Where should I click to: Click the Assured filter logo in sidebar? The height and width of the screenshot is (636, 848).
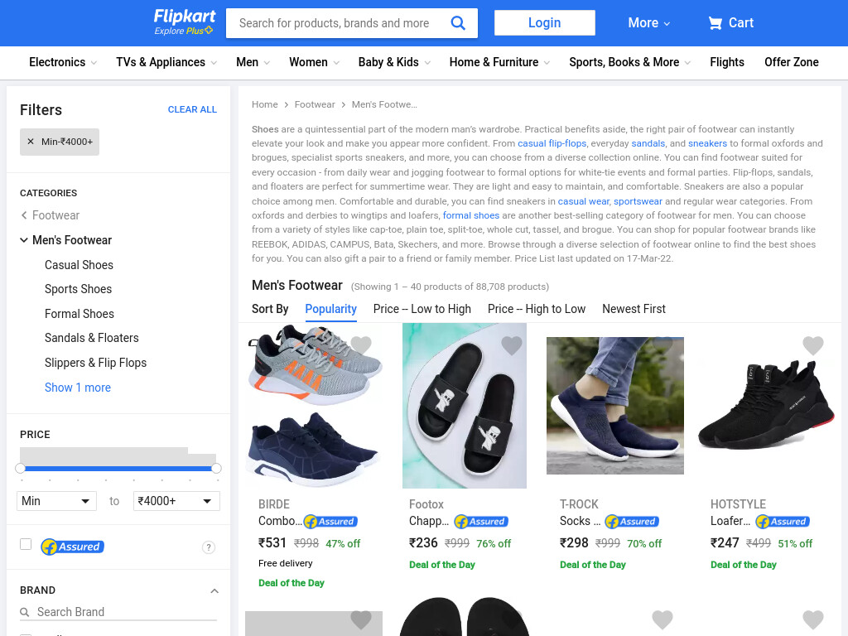tap(73, 547)
